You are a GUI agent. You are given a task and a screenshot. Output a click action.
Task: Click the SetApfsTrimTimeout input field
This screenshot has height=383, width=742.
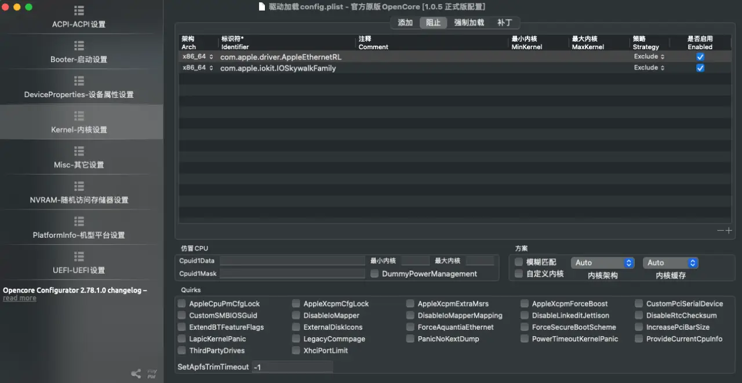pyautogui.click(x=292, y=367)
